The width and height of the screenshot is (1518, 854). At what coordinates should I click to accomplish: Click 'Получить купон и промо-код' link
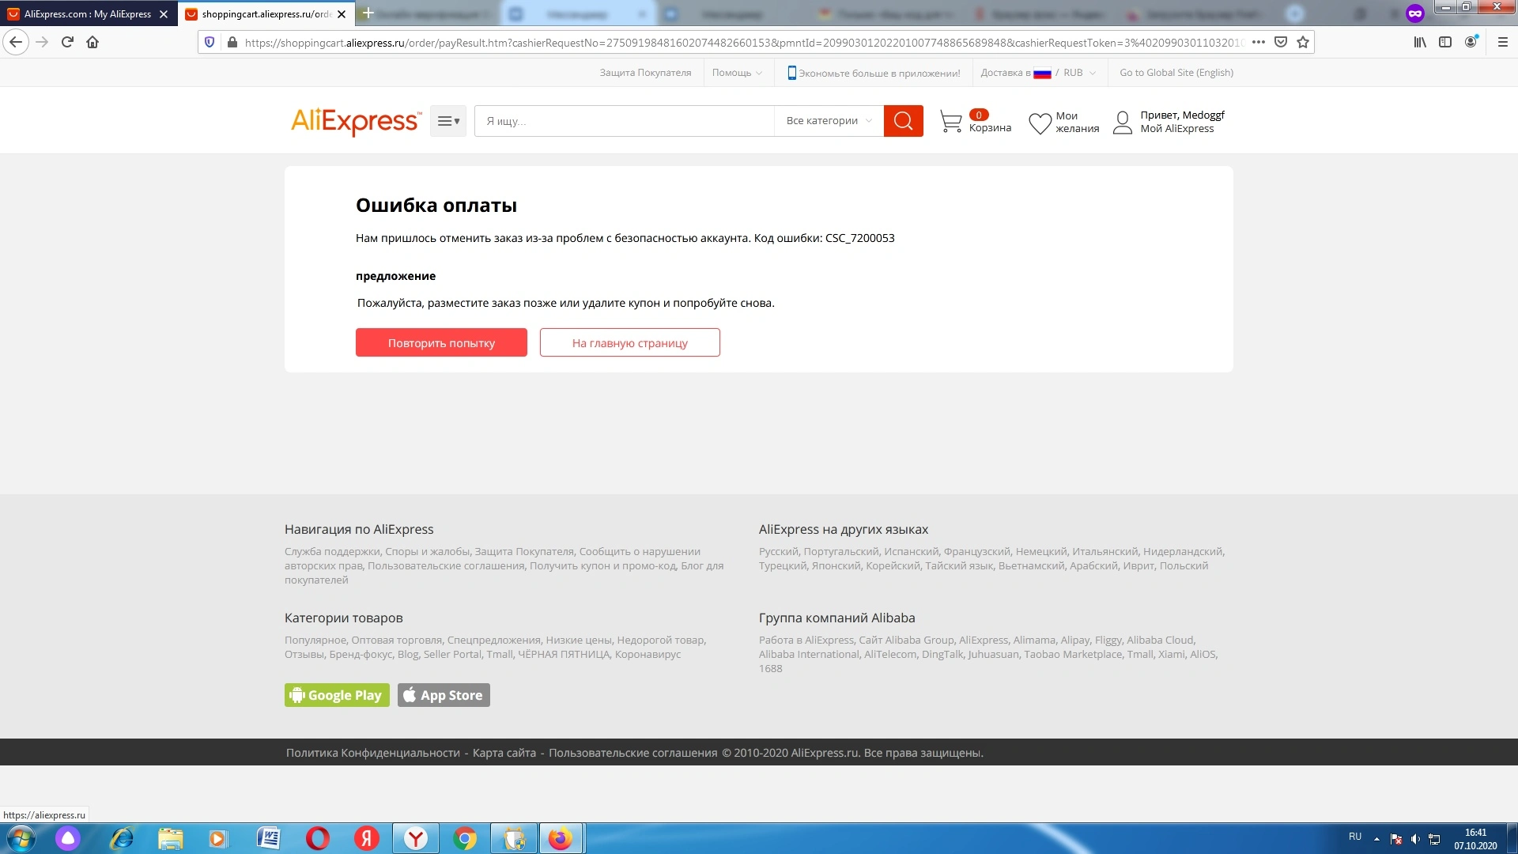click(x=602, y=566)
